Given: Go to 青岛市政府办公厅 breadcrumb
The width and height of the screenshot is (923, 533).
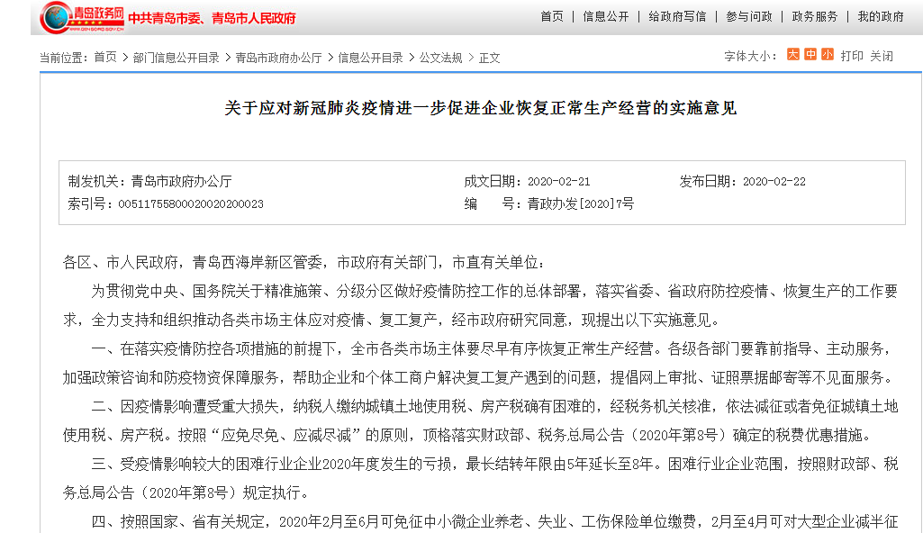Looking at the screenshot, I should coord(278,58).
